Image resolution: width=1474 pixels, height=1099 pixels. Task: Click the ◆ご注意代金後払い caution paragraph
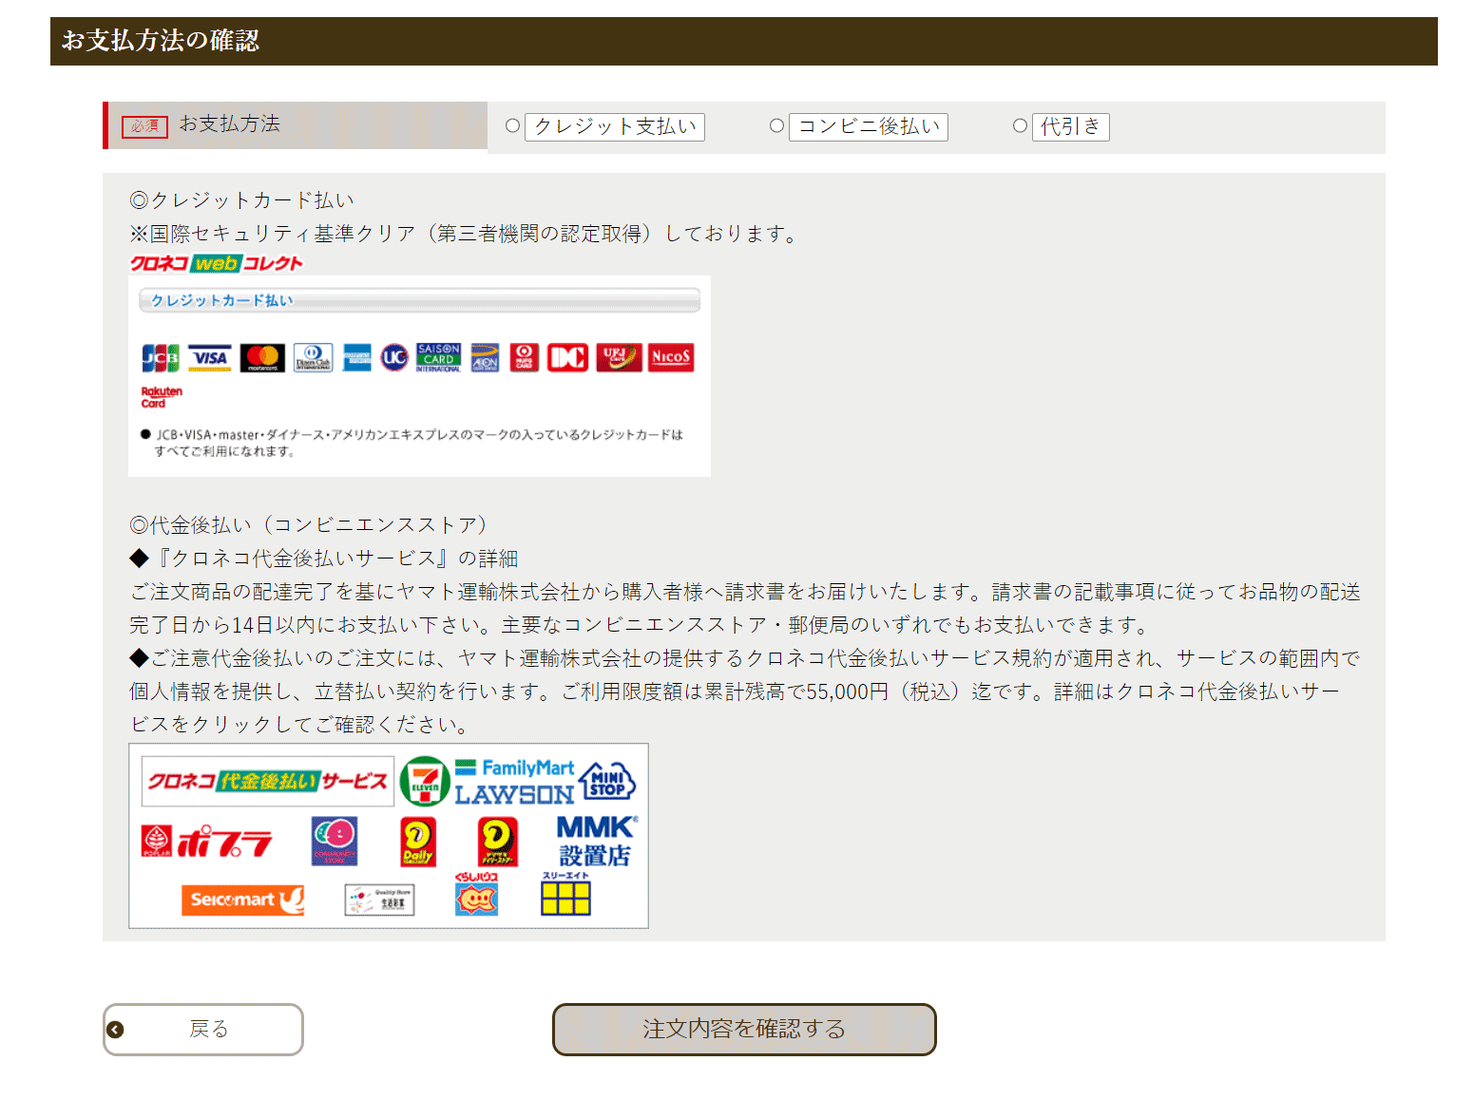coord(745,692)
